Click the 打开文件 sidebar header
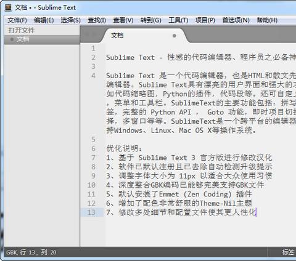The image size is (296, 261). [22, 30]
